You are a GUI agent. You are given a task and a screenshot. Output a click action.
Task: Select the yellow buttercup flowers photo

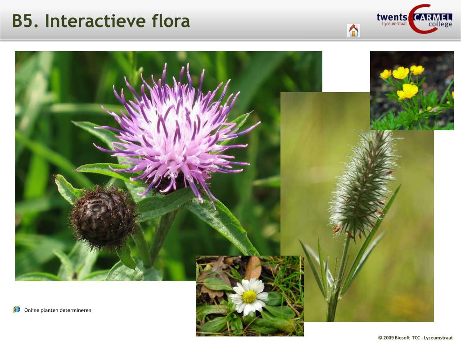click(x=411, y=90)
